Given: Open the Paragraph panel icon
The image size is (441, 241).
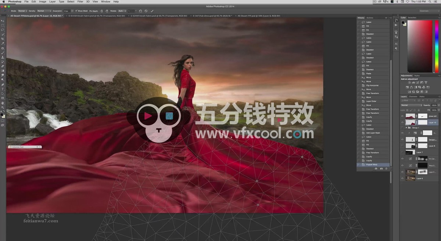Looking at the screenshot, I should [396, 48].
